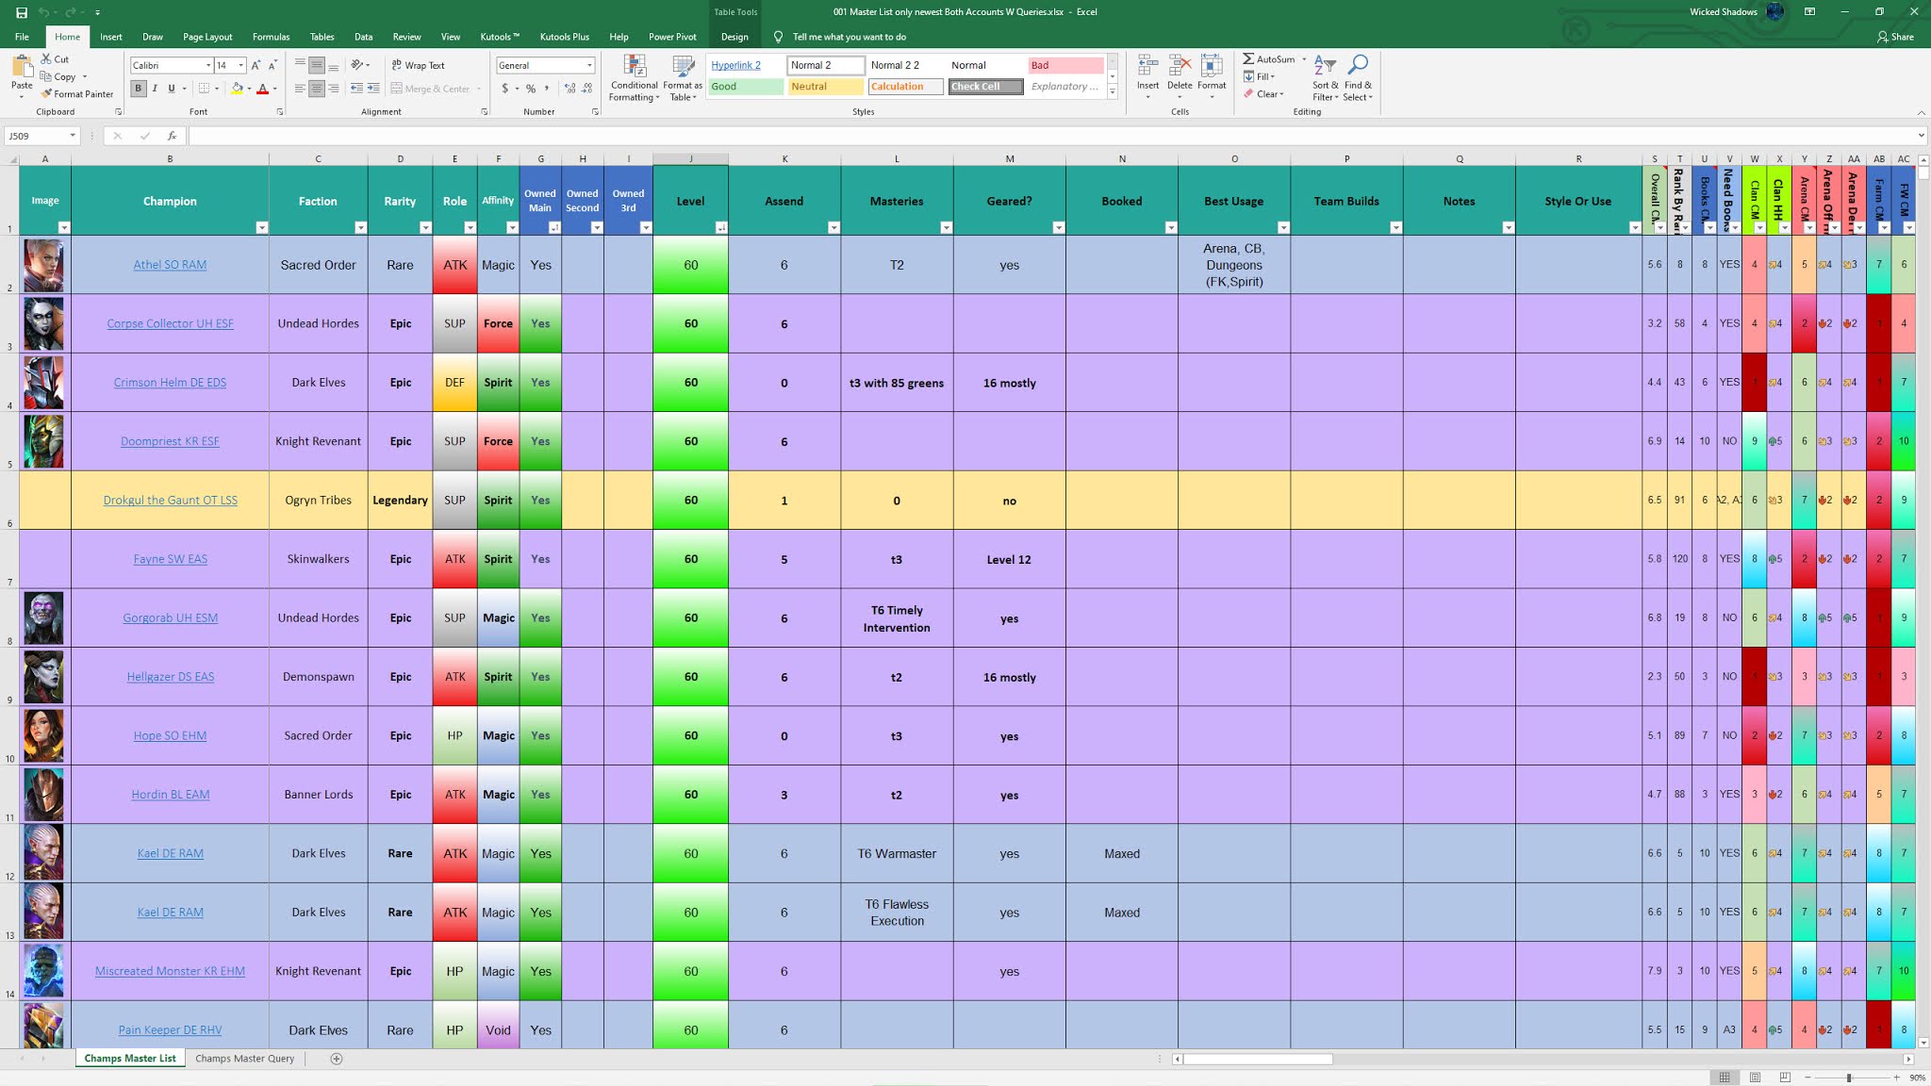Apply the Percent Style format
Image resolution: width=1931 pixels, height=1086 pixels.
(531, 89)
